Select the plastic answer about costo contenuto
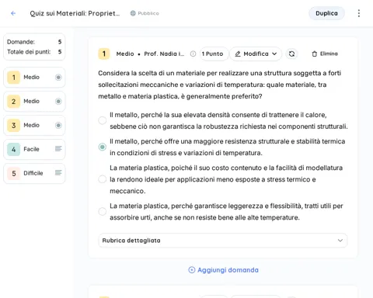Viewport: 373px width, 298px height. [103, 179]
